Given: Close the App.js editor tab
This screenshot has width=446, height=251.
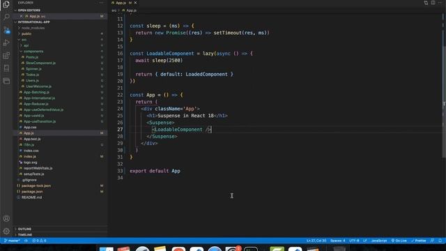Looking at the screenshot, I should click(135, 3).
